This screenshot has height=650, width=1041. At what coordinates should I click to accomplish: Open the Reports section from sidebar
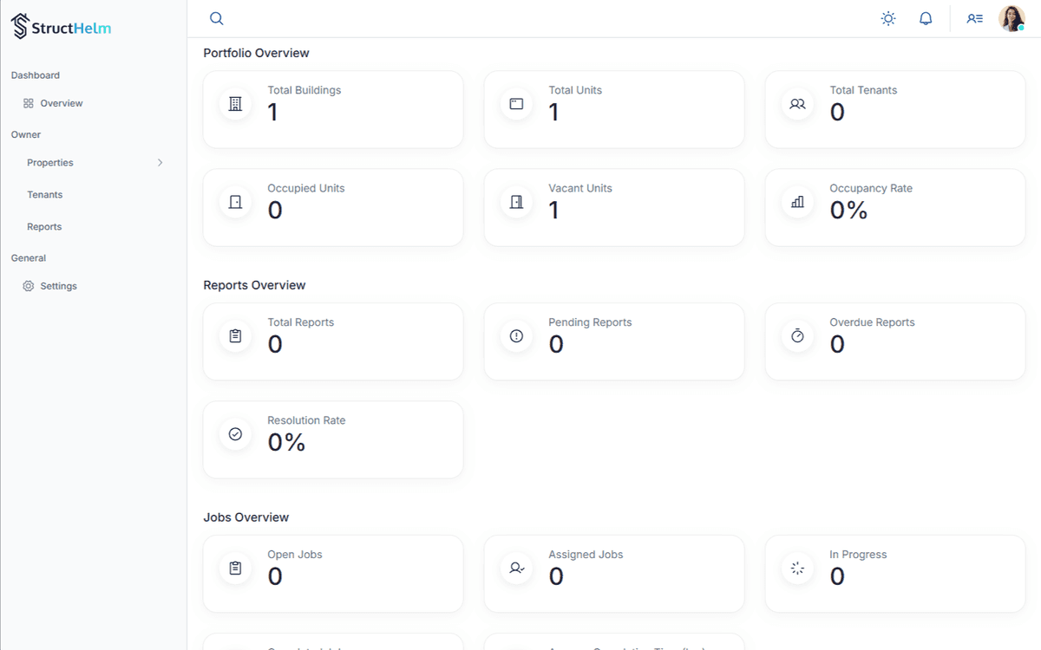[x=44, y=226]
